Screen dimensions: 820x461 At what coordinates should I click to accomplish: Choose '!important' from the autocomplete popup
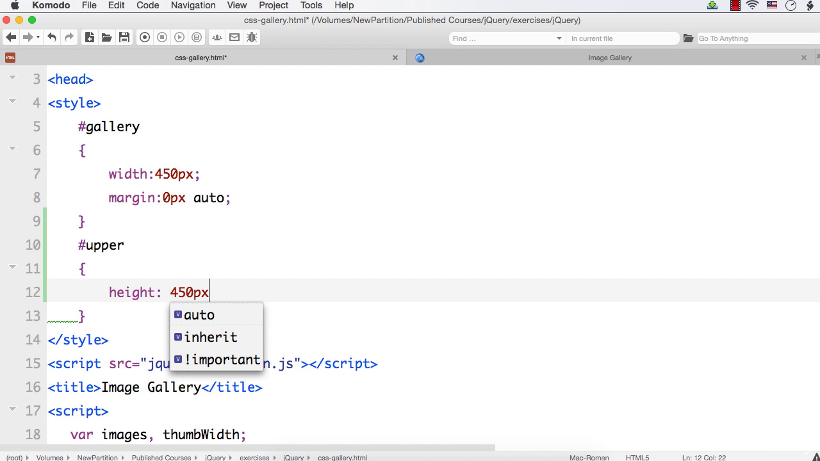coord(217,359)
